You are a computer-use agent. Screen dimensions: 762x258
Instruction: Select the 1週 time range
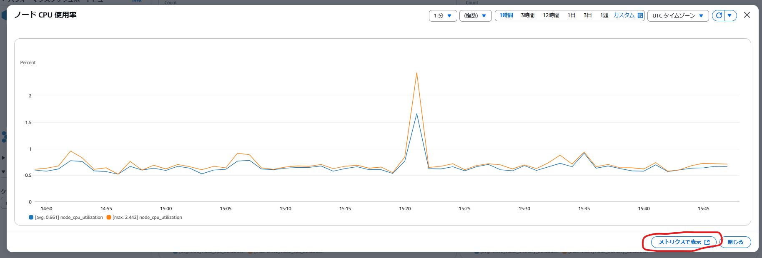(x=604, y=15)
